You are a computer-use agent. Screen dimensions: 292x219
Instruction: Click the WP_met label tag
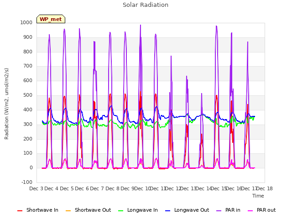click(51, 19)
